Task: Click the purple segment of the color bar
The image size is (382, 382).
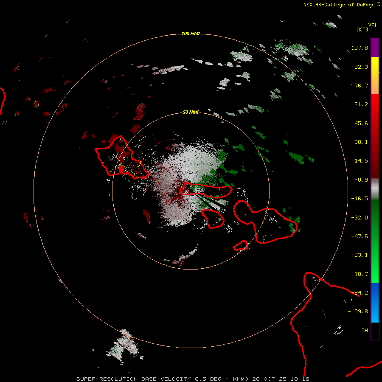Action: [375, 47]
